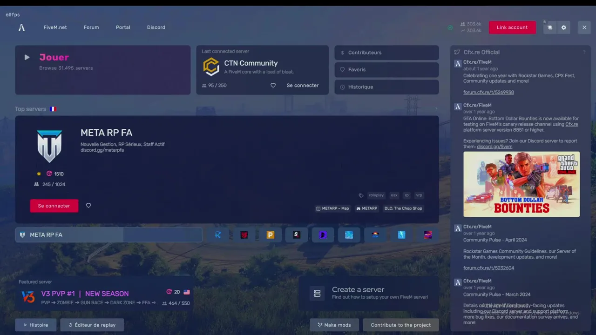Click Se connecter for META RP FA
The image size is (596, 335).
tap(54, 206)
